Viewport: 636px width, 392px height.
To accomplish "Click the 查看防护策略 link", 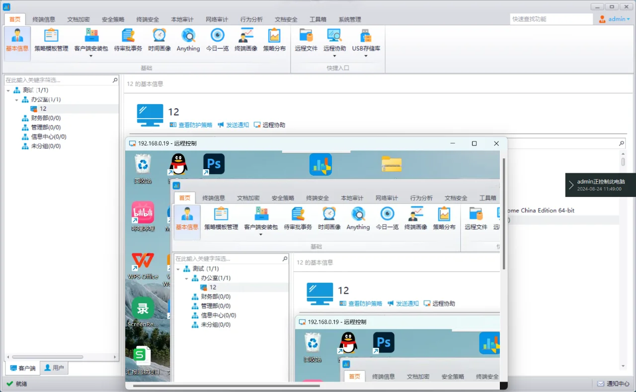I will click(x=195, y=125).
